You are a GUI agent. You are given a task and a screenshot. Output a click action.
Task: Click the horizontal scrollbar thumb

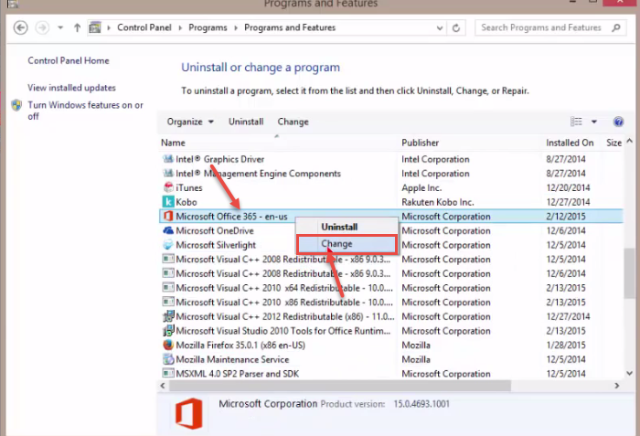point(340,386)
